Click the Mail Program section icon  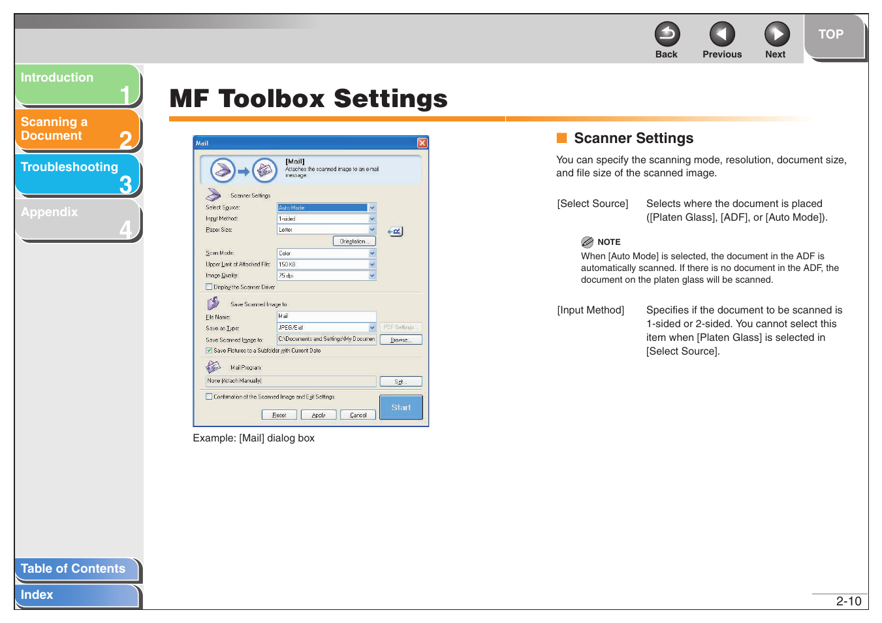(x=213, y=366)
